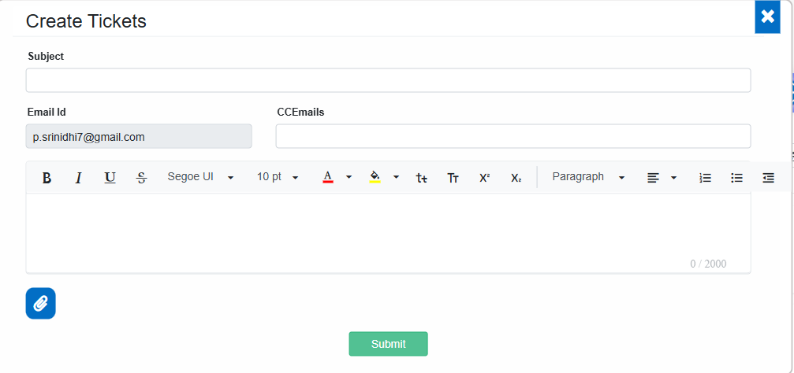This screenshot has height=373, width=794.
Task: Expand the background color picker arrow
Action: click(x=396, y=178)
